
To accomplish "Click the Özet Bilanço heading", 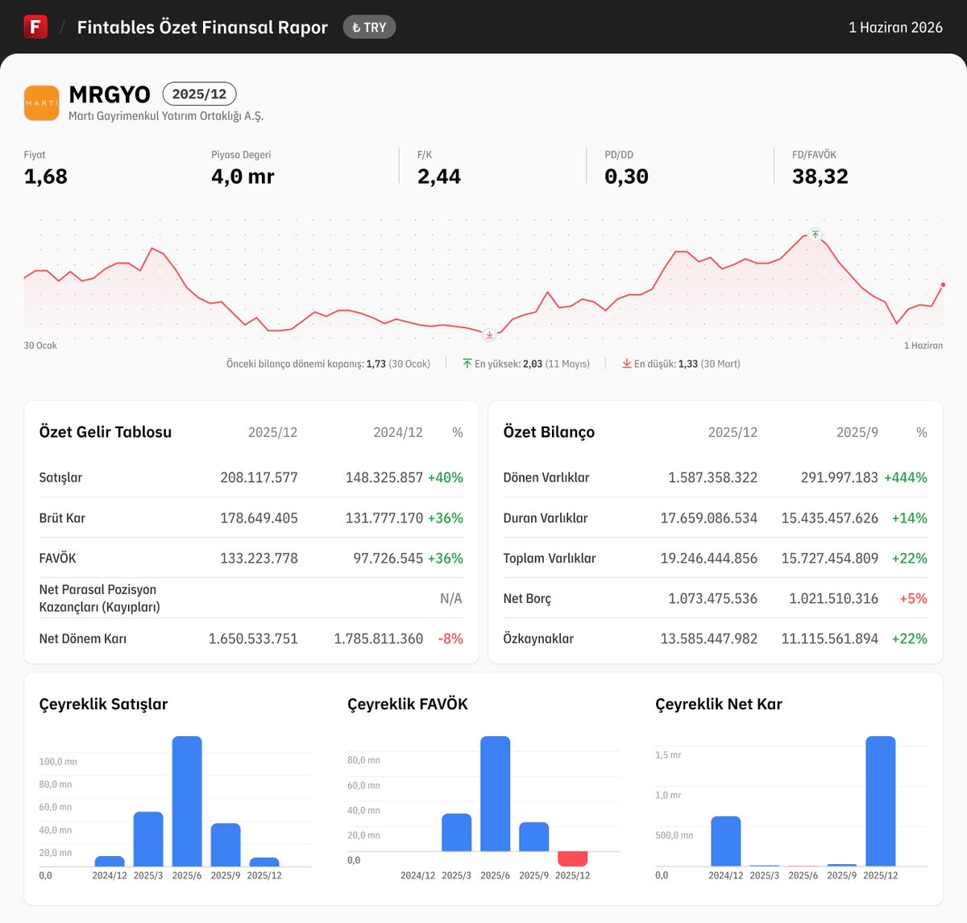I will (549, 432).
